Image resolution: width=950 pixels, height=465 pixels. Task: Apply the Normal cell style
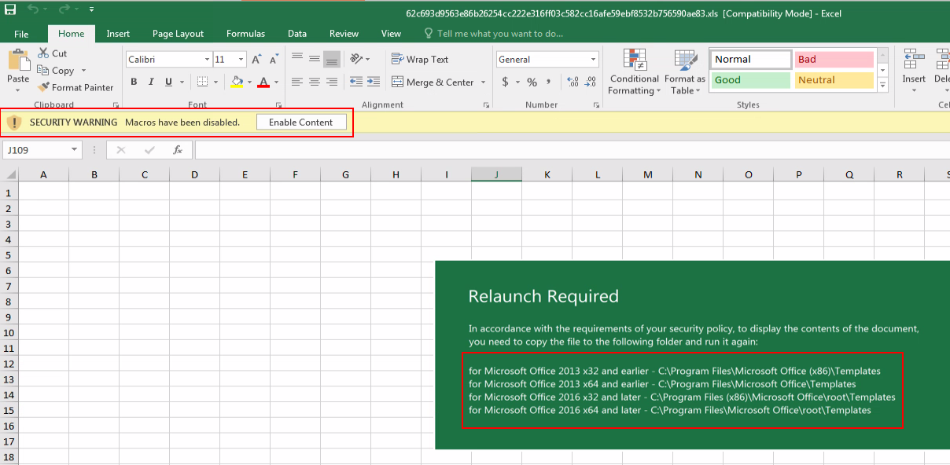pyautogui.click(x=751, y=60)
